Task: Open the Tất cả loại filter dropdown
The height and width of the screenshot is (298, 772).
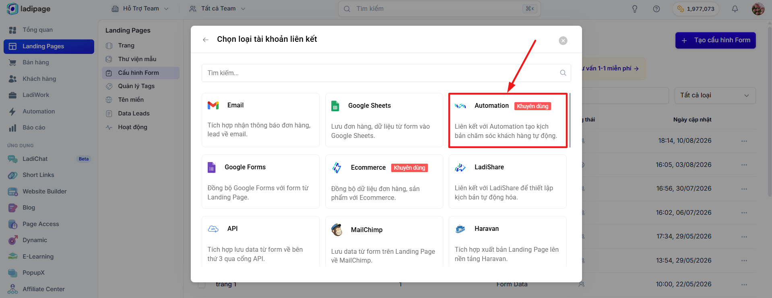Action: click(715, 95)
